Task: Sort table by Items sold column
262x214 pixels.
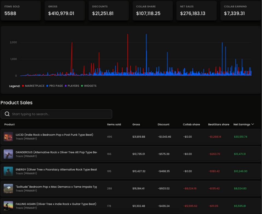Action: tap(114, 125)
